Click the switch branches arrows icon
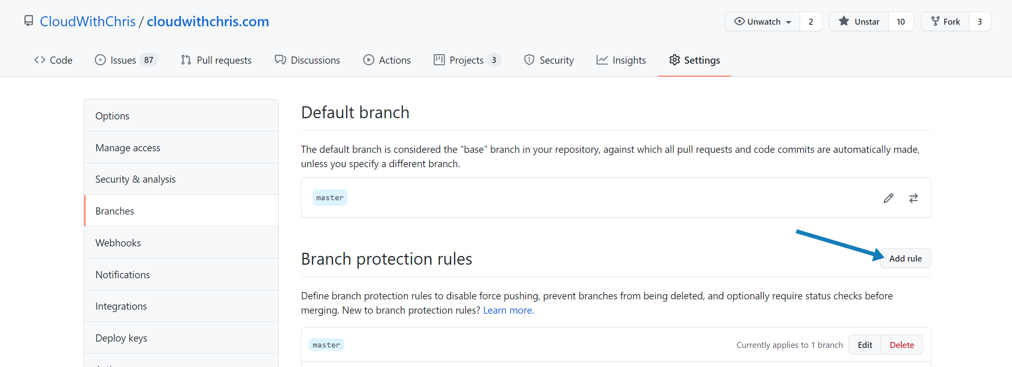1012x367 pixels. click(914, 197)
